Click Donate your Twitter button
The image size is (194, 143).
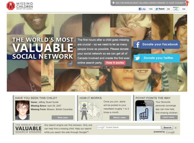pos(157,58)
